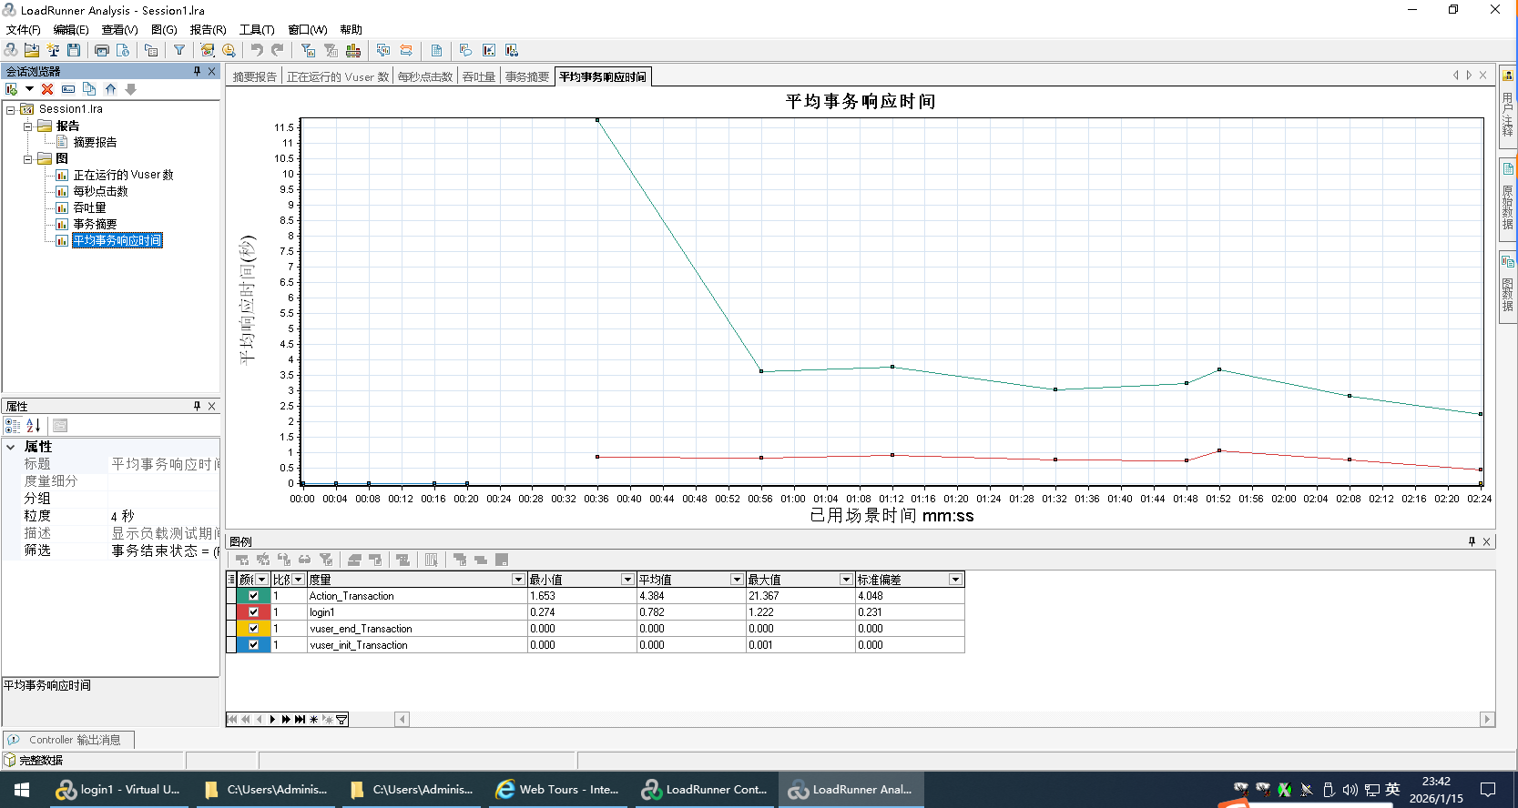Viewport: 1518px width, 808px height.
Task: Toggle the login1 legend row checkbox
Action: tap(253, 612)
